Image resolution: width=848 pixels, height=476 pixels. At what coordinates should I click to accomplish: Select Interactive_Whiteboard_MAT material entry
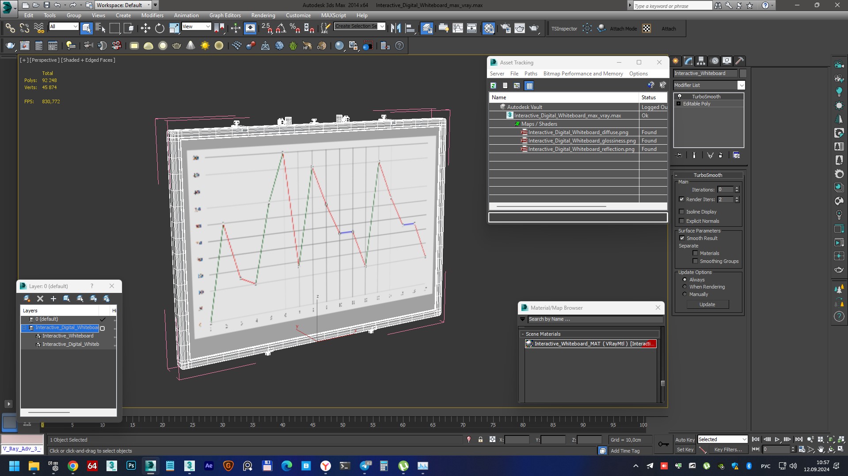[591, 344]
